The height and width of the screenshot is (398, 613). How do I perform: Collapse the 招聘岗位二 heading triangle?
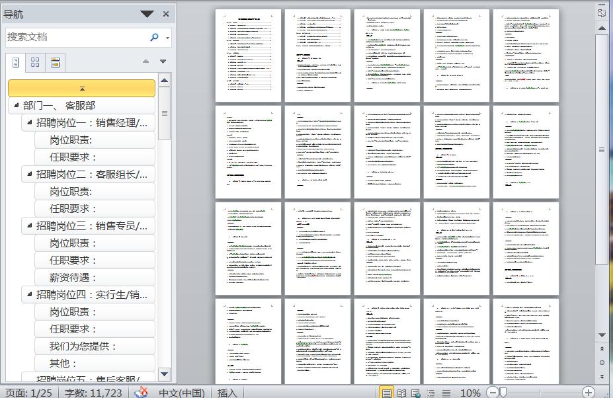tap(29, 174)
